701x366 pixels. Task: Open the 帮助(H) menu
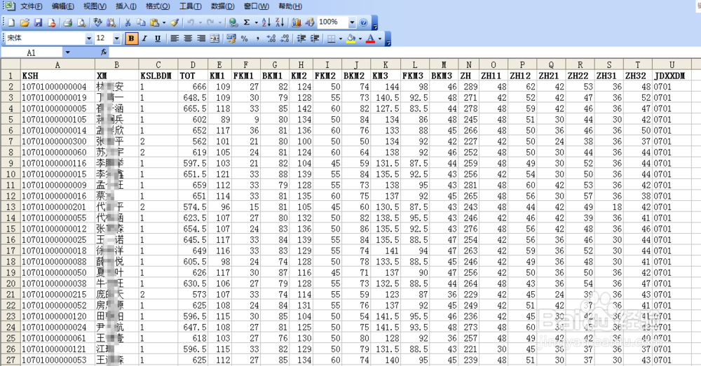coord(290,6)
